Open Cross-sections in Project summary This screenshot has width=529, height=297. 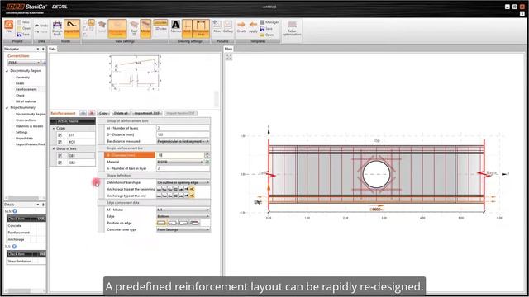(26, 120)
